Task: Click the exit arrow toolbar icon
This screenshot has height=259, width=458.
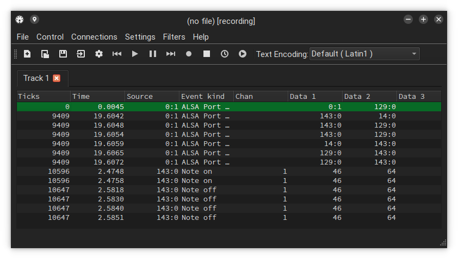Action: (x=81, y=54)
